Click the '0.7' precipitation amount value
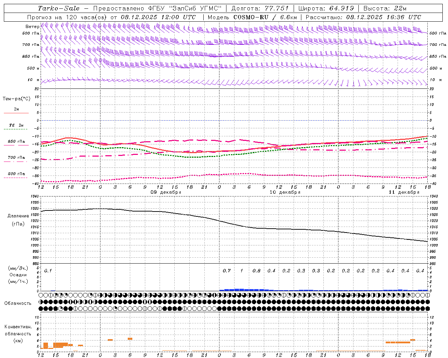Image resolution: width=448 pixels, height=358 pixels. coord(227,271)
